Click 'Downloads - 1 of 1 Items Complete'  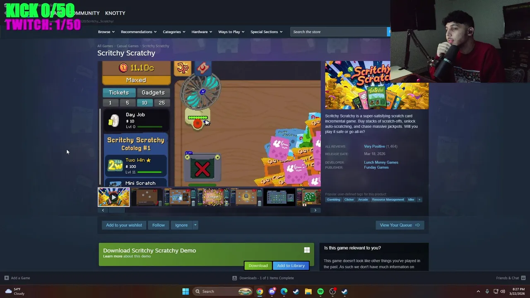click(x=266, y=278)
